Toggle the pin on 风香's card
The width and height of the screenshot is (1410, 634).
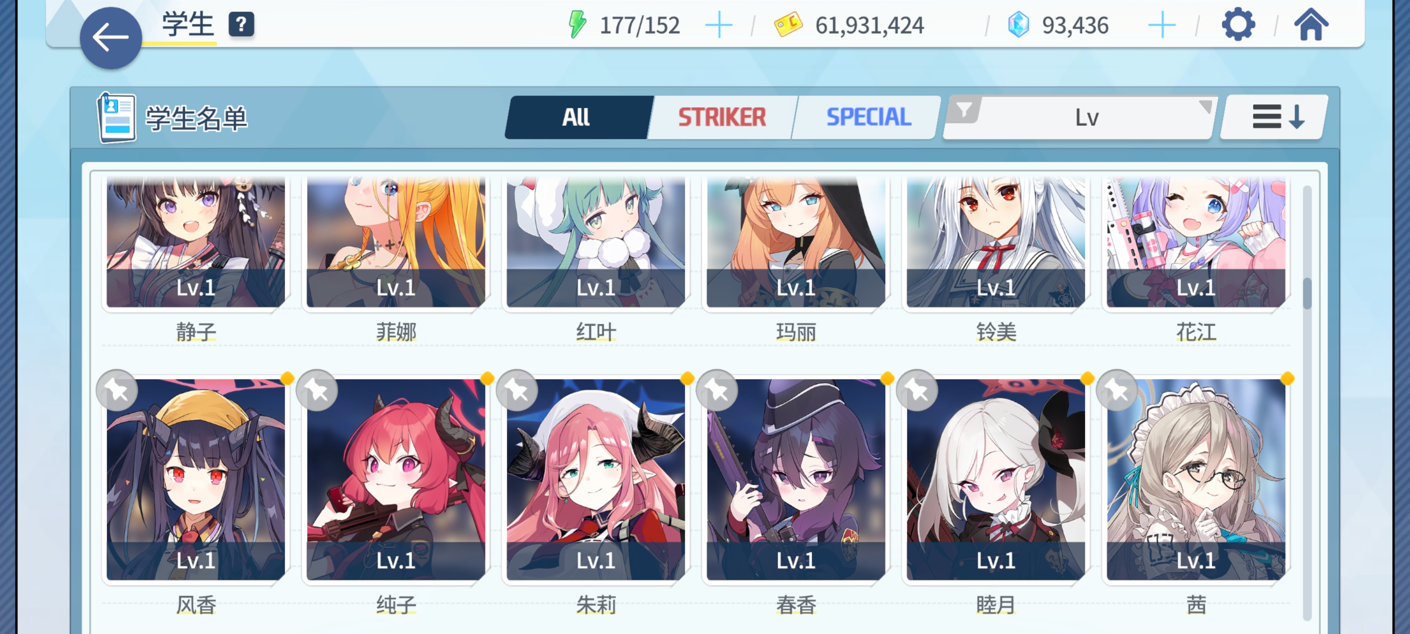click(x=117, y=391)
